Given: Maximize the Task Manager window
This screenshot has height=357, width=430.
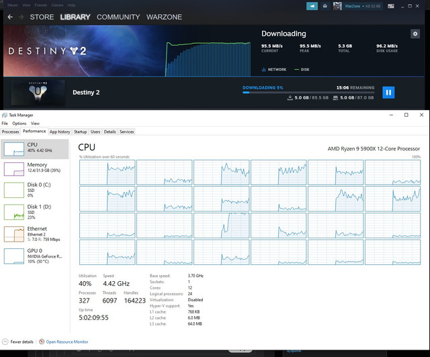Looking at the screenshot, I should (406, 115).
